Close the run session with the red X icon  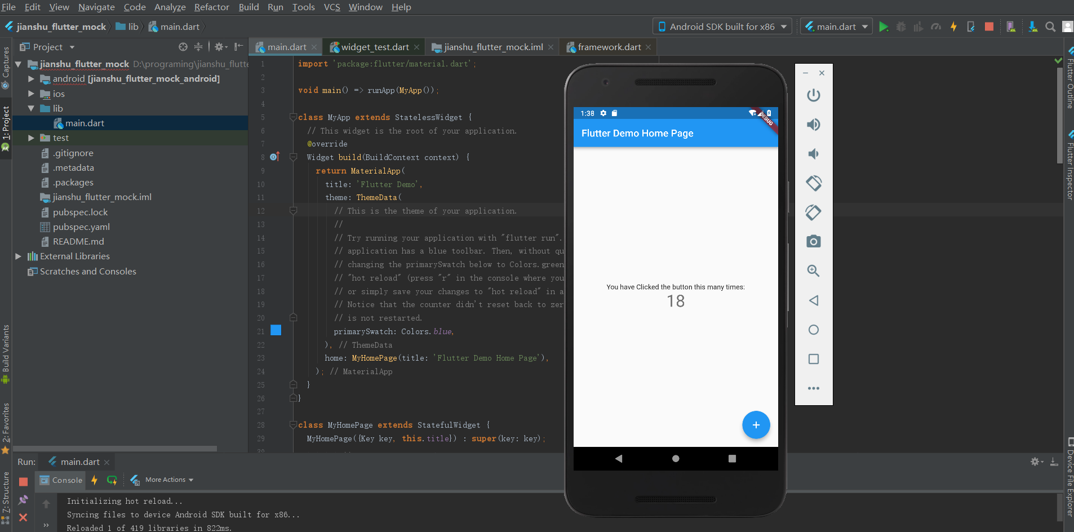coord(23,517)
